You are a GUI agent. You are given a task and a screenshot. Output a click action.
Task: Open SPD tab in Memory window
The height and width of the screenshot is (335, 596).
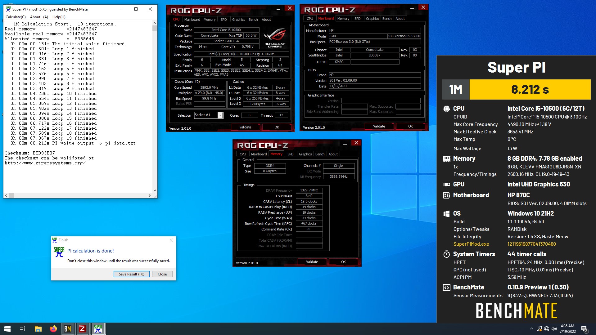[291, 154]
